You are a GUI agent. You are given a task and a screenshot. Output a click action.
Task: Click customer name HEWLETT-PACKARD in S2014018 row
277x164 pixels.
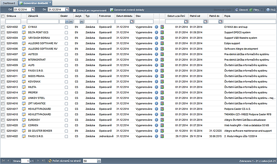[x=39, y=114]
